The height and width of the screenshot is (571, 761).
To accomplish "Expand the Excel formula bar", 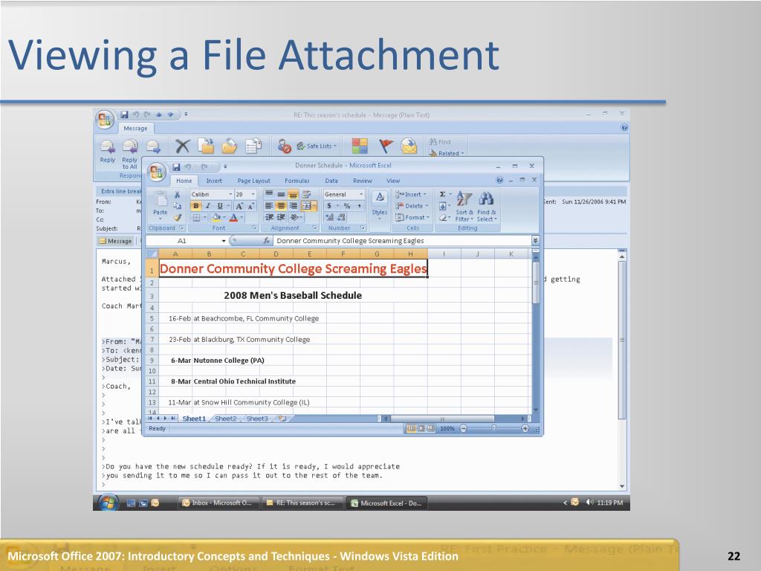I will (535, 240).
